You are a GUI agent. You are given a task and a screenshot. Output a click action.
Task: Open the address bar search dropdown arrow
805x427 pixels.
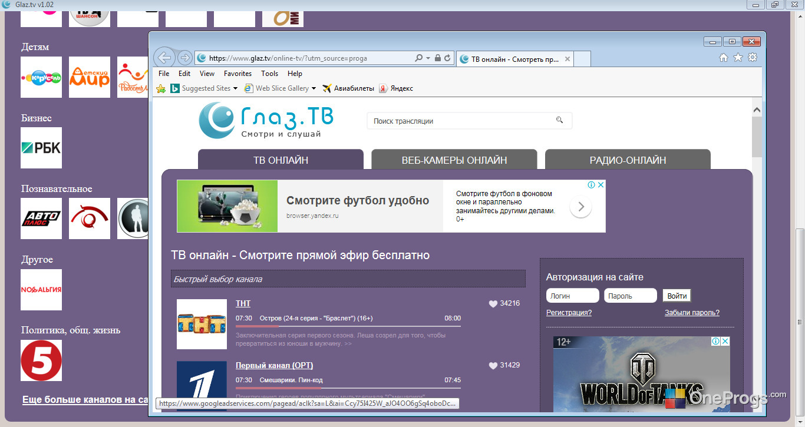point(428,58)
